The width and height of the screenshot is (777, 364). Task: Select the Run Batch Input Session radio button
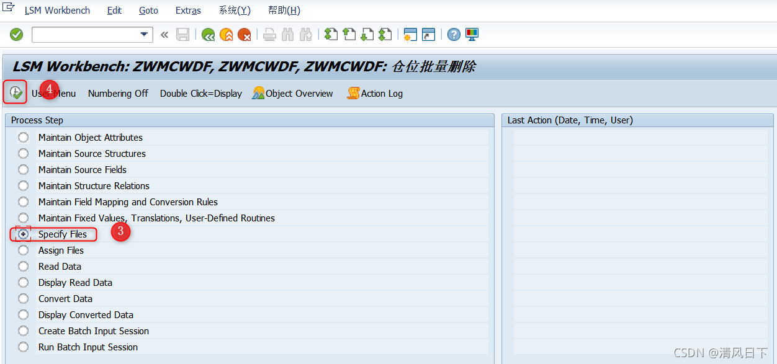click(x=23, y=347)
